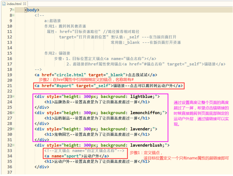The height and width of the screenshot is (176, 233).
Task: Click the comment "定义锚点 name="自定义锚点名称""
Action: tap(84, 151)
